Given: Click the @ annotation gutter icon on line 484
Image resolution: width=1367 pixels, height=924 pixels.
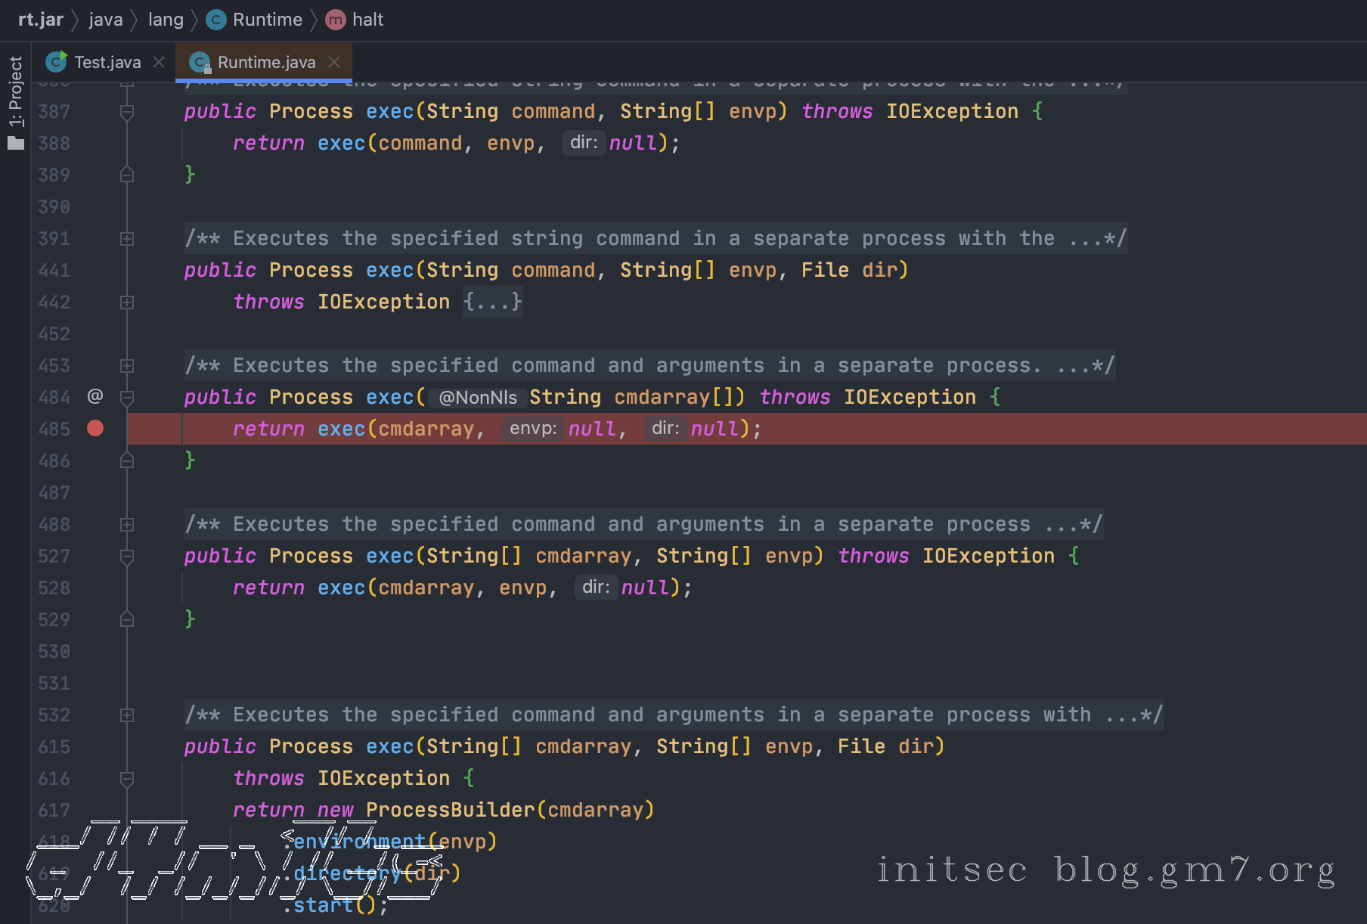Looking at the screenshot, I should pyautogui.click(x=95, y=396).
